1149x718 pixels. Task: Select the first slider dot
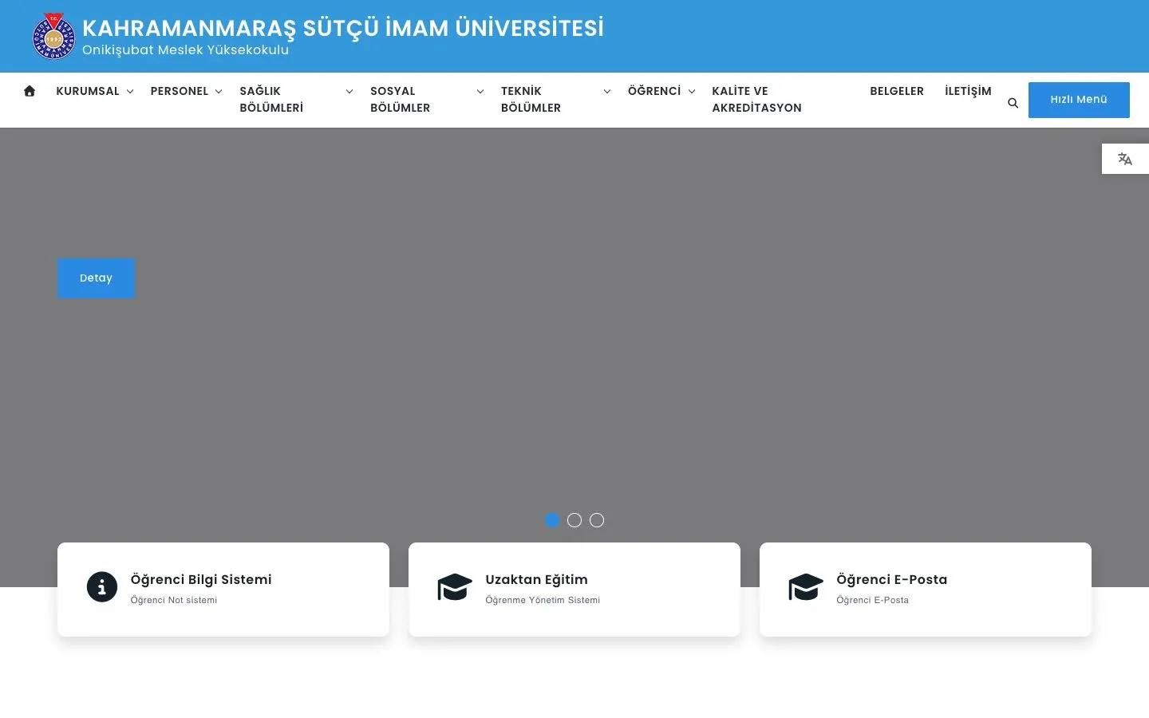(552, 520)
